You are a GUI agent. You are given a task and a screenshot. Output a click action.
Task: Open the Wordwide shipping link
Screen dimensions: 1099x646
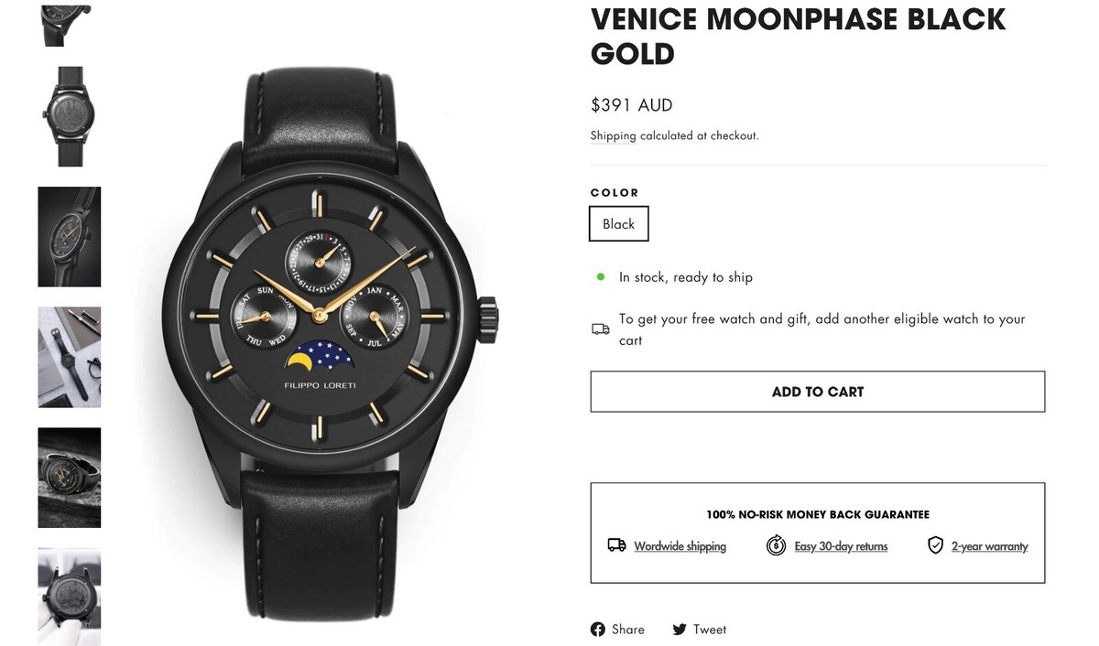(680, 545)
